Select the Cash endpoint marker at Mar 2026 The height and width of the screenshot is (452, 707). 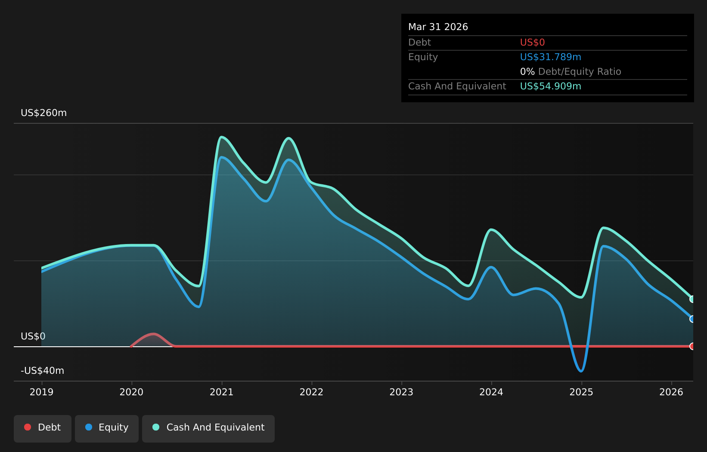point(692,299)
